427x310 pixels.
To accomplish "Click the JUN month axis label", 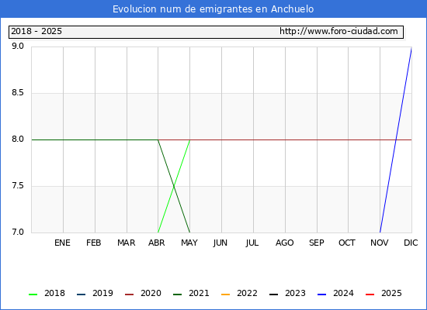I will [220, 243].
